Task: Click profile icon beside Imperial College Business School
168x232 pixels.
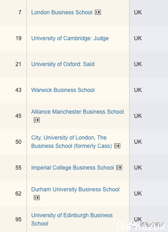Action: click(x=119, y=167)
